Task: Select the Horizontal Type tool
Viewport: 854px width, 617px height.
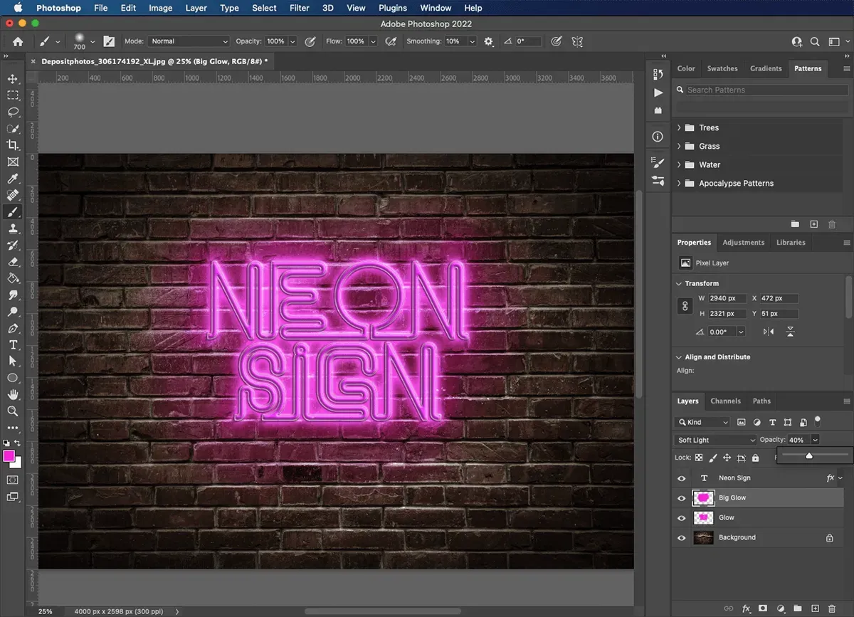Action: [12, 344]
